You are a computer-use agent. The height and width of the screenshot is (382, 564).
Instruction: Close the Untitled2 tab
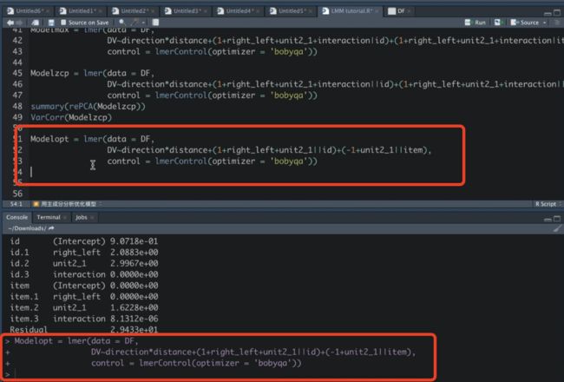pyautogui.click(x=153, y=11)
